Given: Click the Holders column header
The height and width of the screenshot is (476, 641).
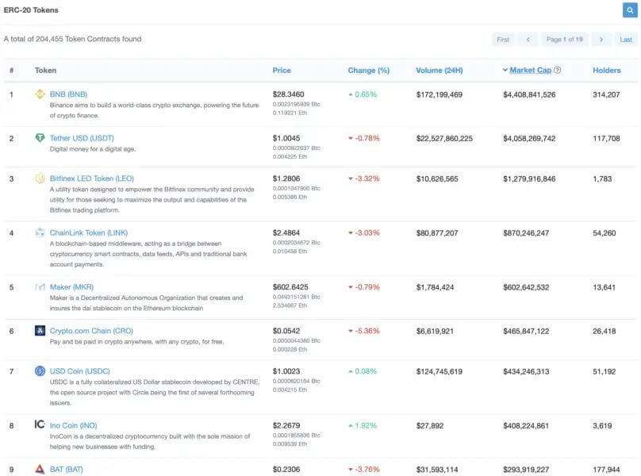Looking at the screenshot, I should point(607,71).
